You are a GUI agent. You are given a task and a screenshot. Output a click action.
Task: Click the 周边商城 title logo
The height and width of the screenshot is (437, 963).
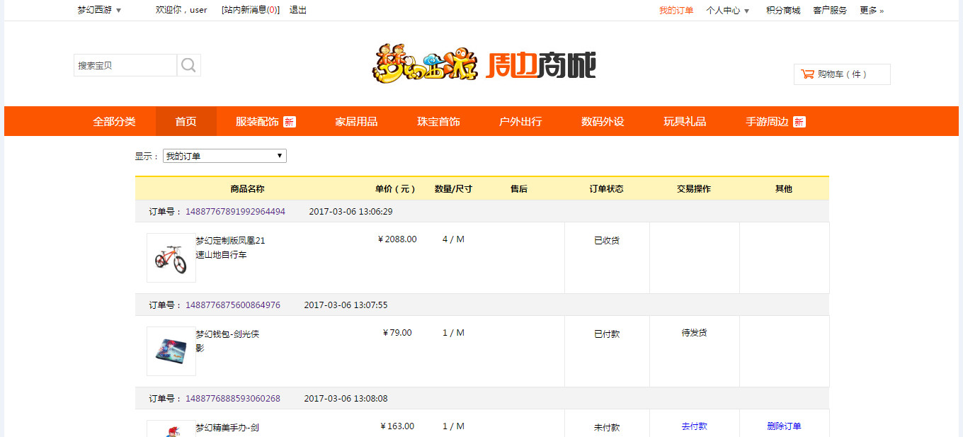[541, 66]
